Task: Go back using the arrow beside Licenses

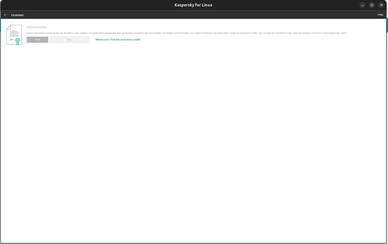Action: pyautogui.click(x=5, y=15)
